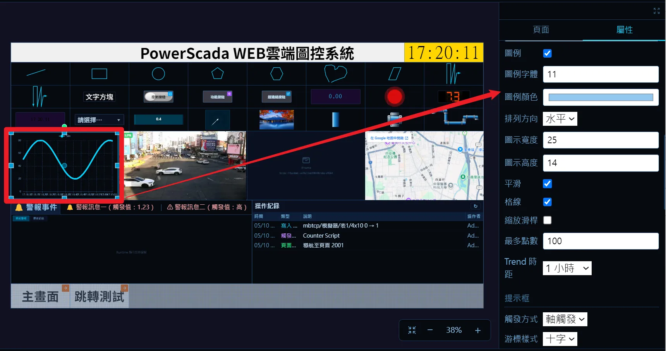Click the 圖例字體 input field showing 11
The image size is (666, 351).
pyautogui.click(x=601, y=74)
